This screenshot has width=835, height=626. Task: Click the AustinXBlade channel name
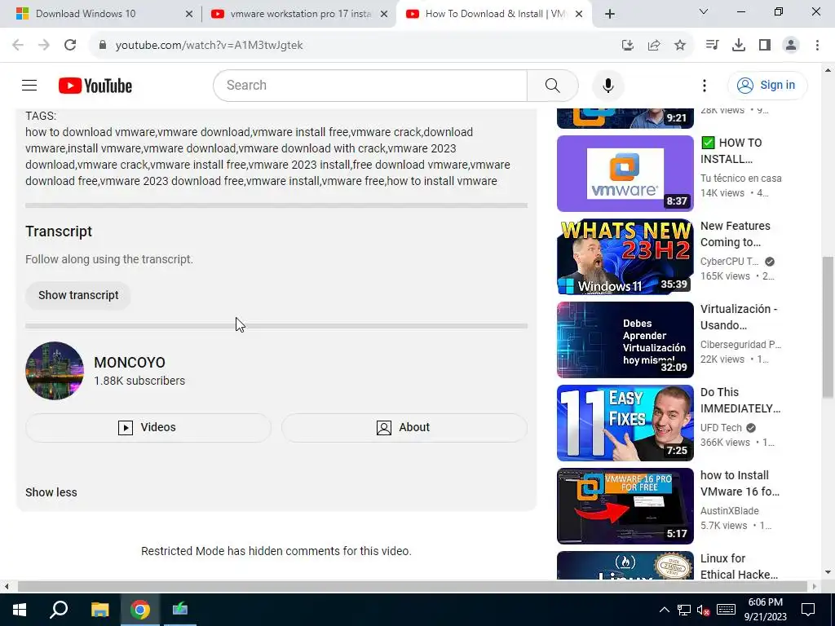click(730, 510)
